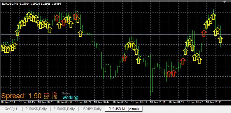Click the '10 Jan 01:11' time label
The height and width of the screenshot is (113, 231).
[x=157, y=102]
